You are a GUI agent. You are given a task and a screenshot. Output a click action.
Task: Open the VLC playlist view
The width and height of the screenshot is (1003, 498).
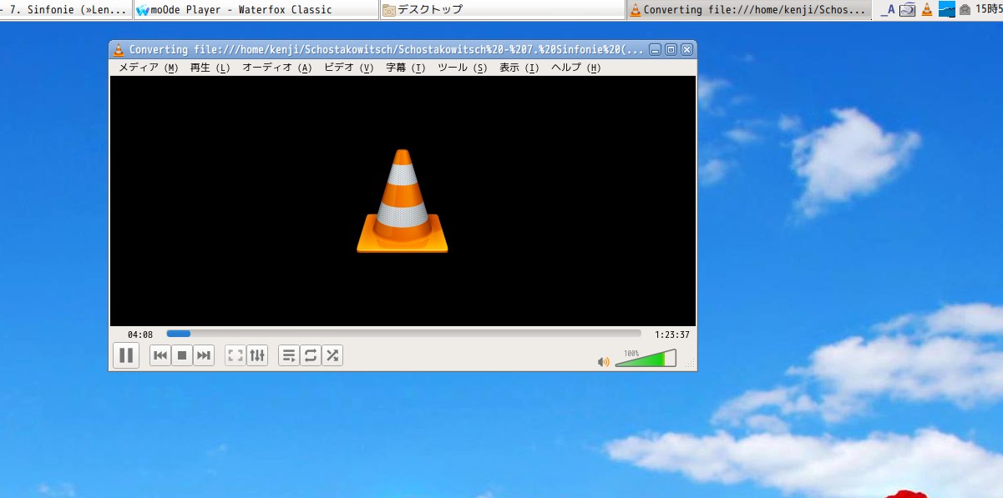point(288,355)
